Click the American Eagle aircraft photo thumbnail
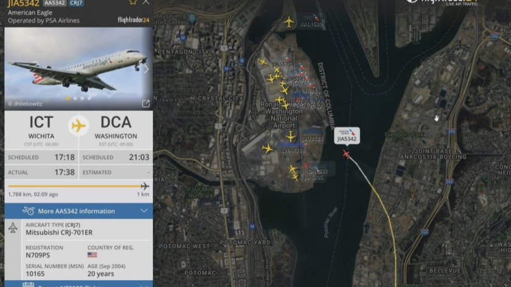This screenshot has width=511, height=287. click(78, 68)
